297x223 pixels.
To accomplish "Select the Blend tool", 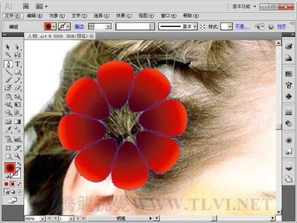I will [17, 130].
